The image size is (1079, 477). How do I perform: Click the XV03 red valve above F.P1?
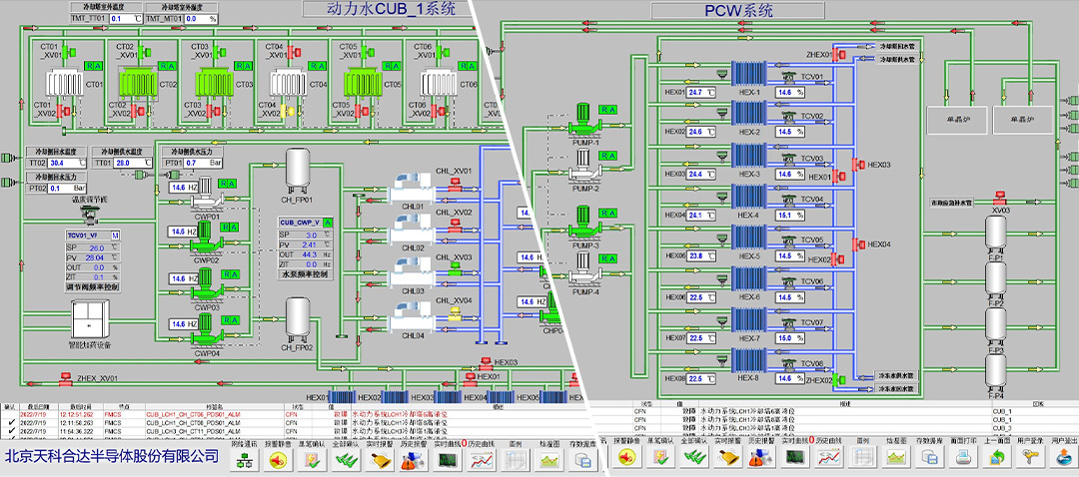pyautogui.click(x=995, y=203)
